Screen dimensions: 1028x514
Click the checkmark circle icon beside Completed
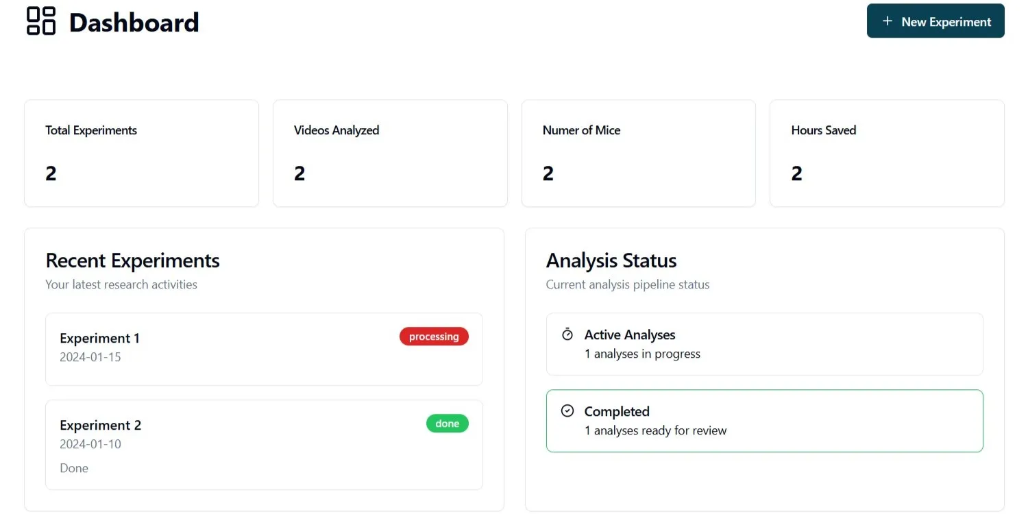[567, 411]
